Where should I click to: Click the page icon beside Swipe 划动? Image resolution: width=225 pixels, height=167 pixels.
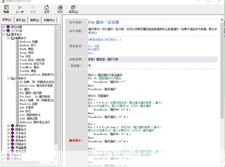tap(18, 53)
